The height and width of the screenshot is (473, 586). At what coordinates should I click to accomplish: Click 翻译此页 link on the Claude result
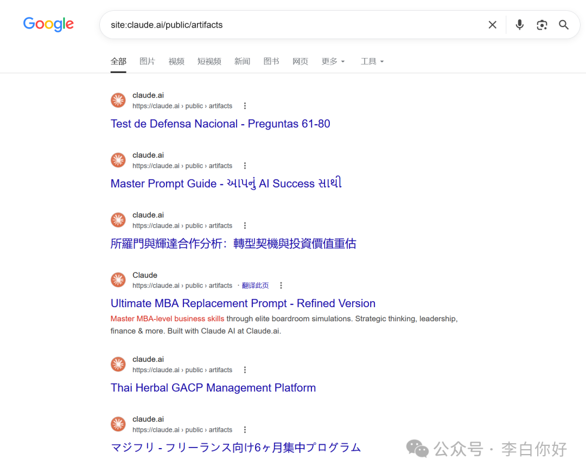click(x=255, y=286)
